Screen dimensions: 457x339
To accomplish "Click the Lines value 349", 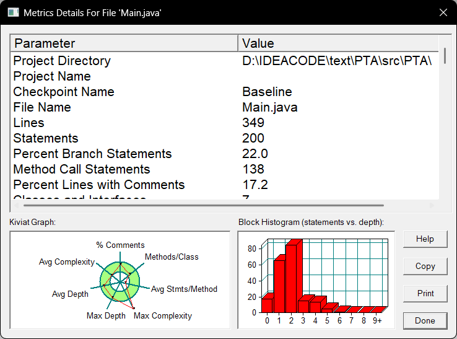I will (x=253, y=123).
